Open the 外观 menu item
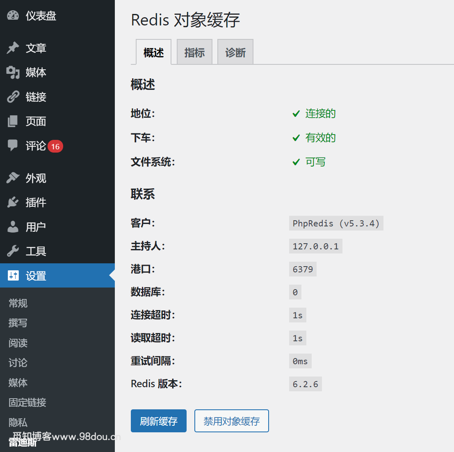 click(57, 178)
